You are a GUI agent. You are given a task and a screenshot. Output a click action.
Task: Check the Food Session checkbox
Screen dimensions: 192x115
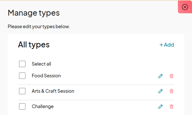point(22,76)
